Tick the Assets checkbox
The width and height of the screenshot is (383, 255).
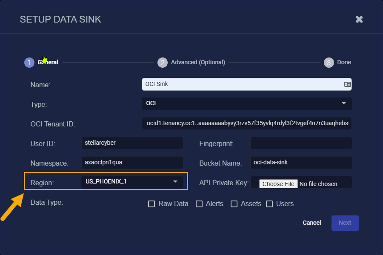(x=234, y=204)
